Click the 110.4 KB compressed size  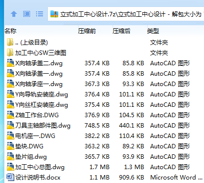point(131,136)
